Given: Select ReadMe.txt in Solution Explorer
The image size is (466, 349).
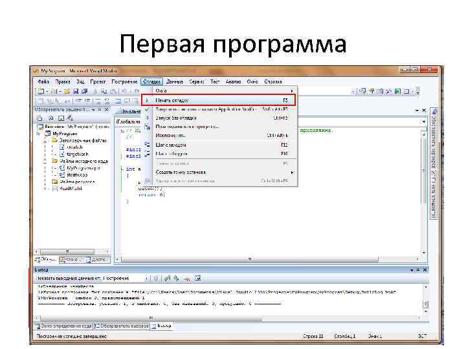Looking at the screenshot, I should 71,189.
